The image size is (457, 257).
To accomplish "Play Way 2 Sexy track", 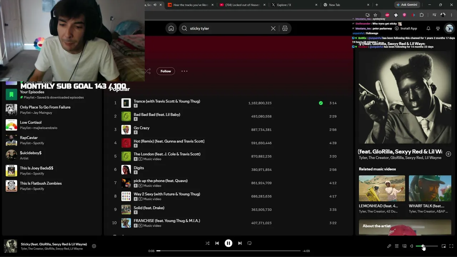I will click(228, 196).
